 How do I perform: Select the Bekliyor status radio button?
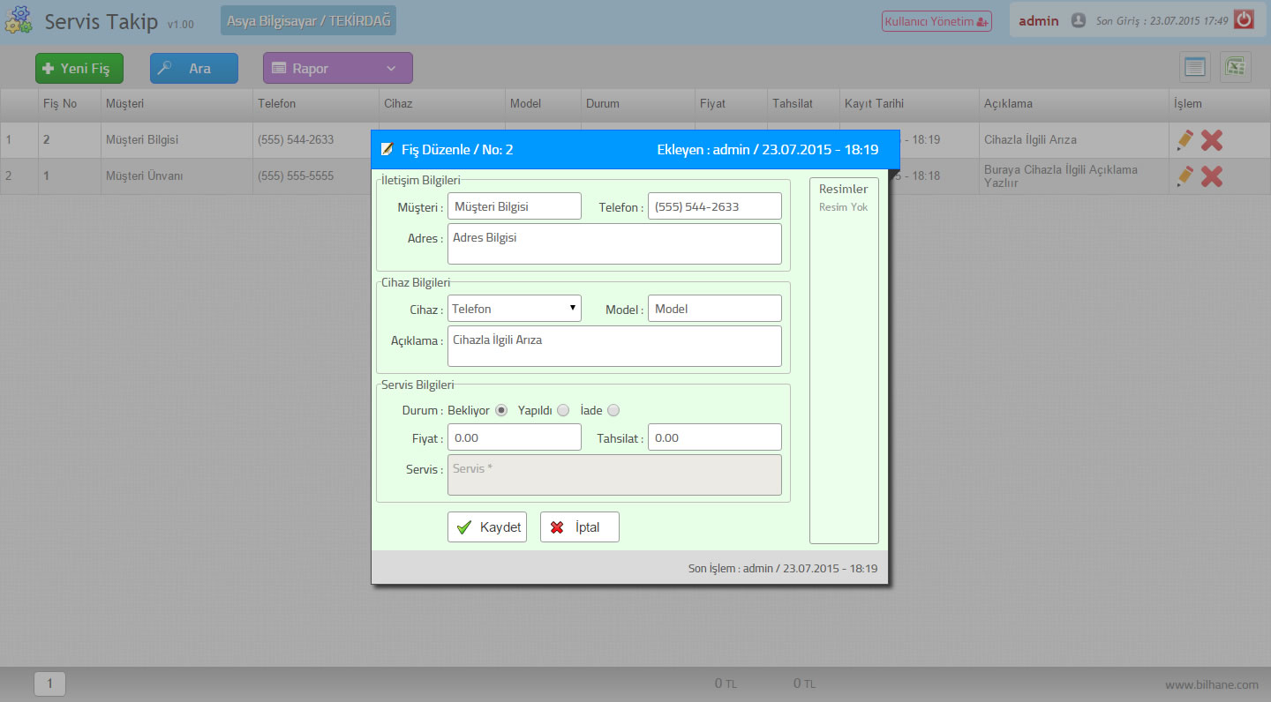pos(501,410)
